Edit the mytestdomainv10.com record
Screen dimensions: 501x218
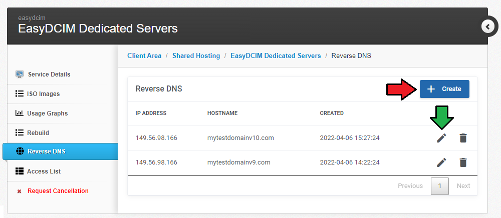441,138
